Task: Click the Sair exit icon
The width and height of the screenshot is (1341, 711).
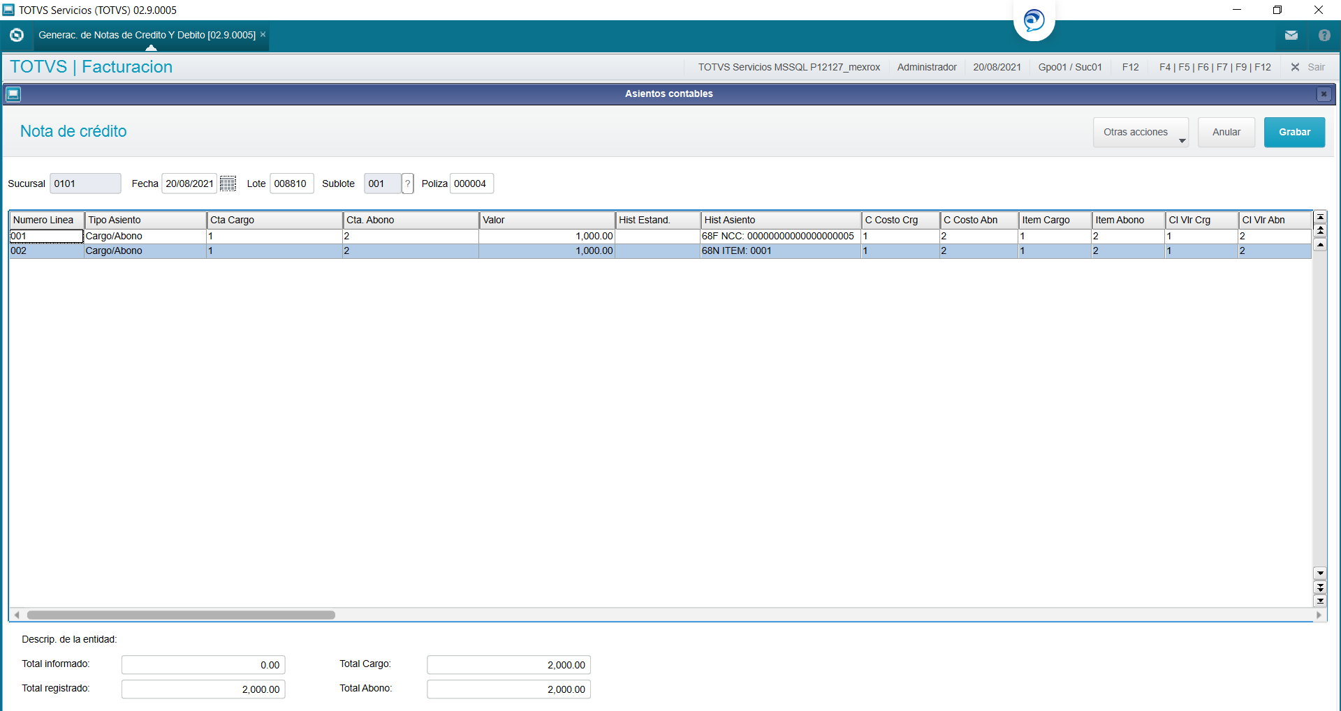Action: 1295,67
